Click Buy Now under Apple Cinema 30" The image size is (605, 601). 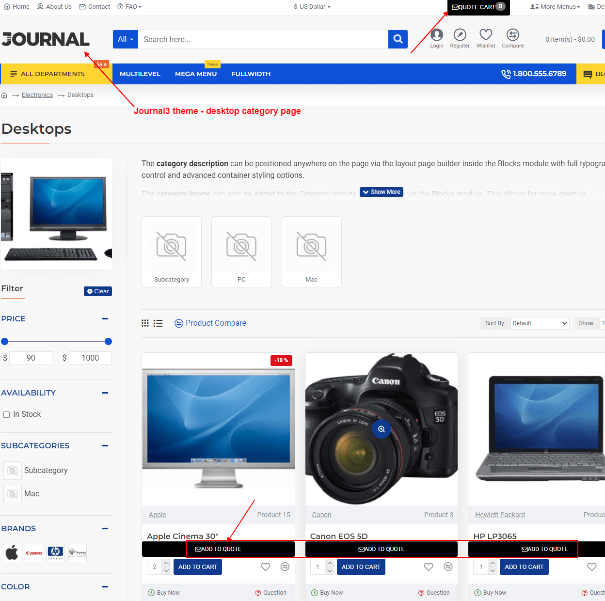tap(164, 593)
